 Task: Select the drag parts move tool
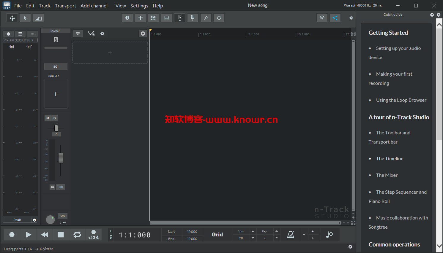pos(12,18)
